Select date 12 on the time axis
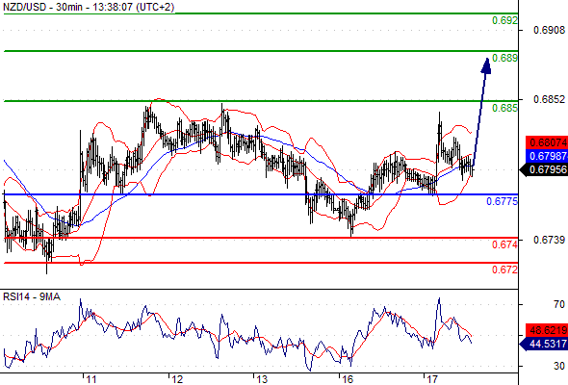Viewport: 568px width, 385px height. coord(177,379)
